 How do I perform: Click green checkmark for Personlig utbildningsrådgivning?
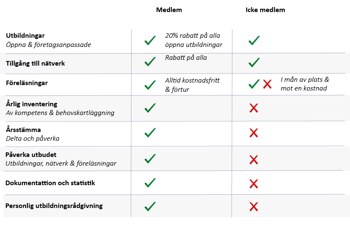[150, 206]
